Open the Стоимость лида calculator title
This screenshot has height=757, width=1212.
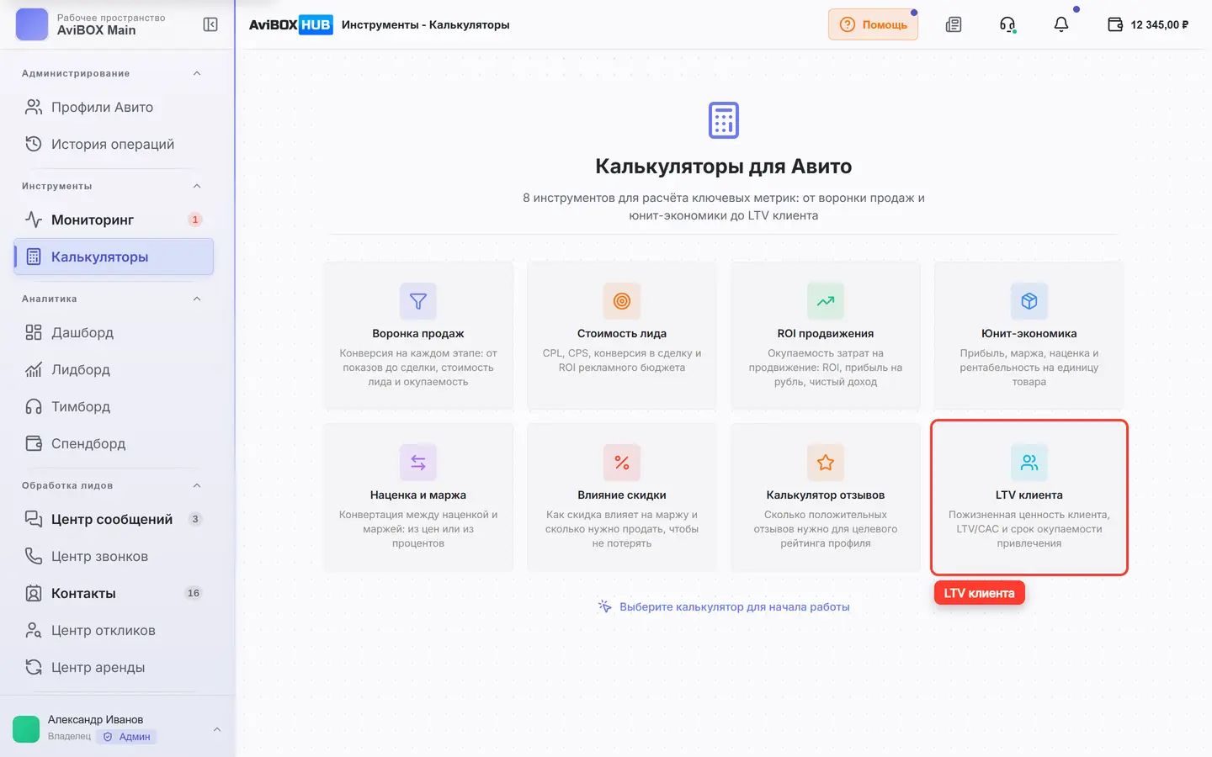coord(622,334)
